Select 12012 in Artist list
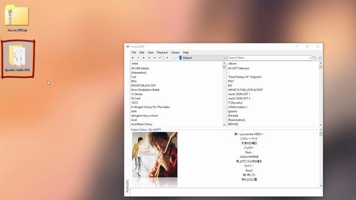The width and height of the screenshot is (356, 200). pos(135,103)
